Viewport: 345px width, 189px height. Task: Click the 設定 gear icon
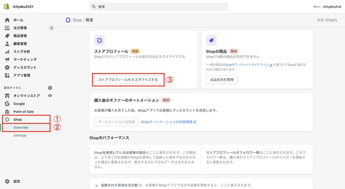click(7, 181)
